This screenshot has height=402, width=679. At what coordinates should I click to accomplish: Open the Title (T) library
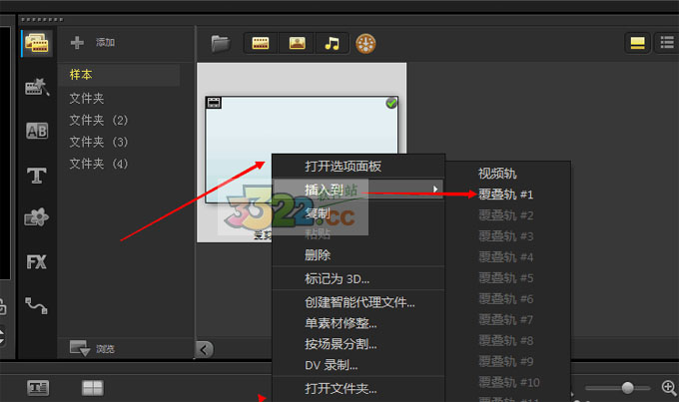[x=37, y=176]
